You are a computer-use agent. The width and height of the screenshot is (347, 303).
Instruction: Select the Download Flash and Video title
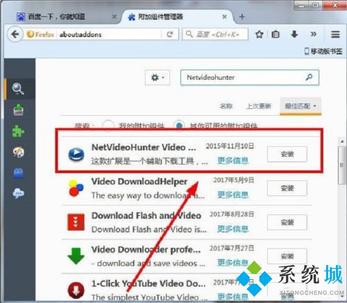[x=146, y=216]
